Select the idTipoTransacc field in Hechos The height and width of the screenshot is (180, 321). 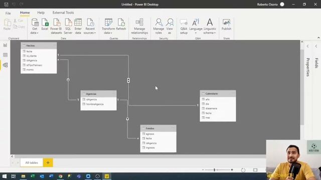(39, 65)
